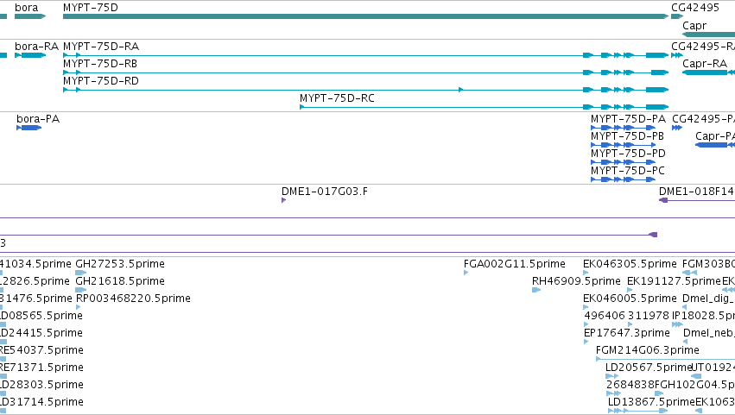This screenshot has height=415, width=735.
Task: Click the CG42495 gene label
Action: pyautogui.click(x=695, y=8)
